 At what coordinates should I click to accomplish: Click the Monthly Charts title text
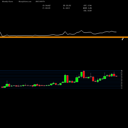click(7, 2)
